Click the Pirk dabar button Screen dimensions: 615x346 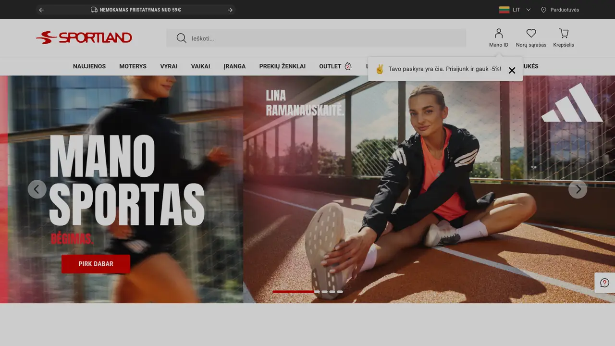pyautogui.click(x=96, y=264)
